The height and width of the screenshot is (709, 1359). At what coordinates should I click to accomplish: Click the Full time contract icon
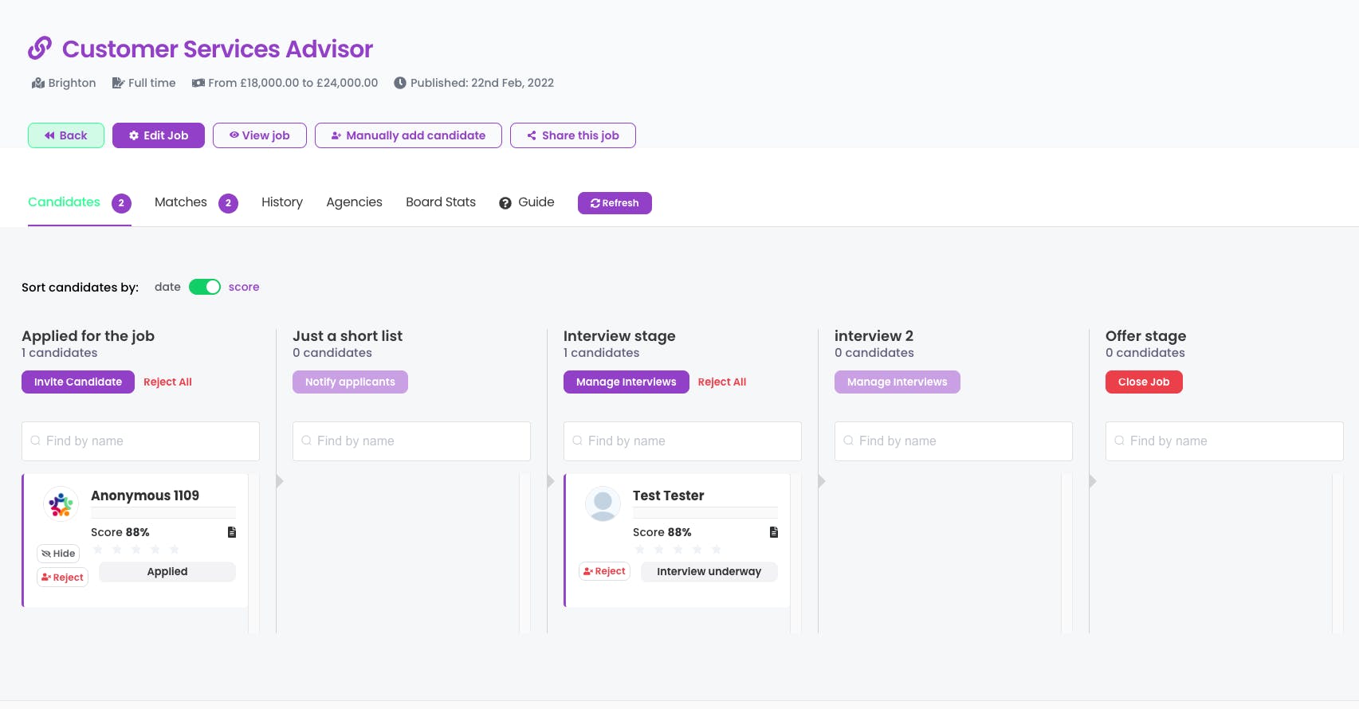[x=118, y=83]
